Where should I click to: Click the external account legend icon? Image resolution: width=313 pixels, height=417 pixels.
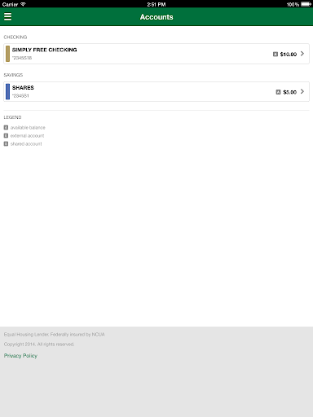[x=6, y=135]
